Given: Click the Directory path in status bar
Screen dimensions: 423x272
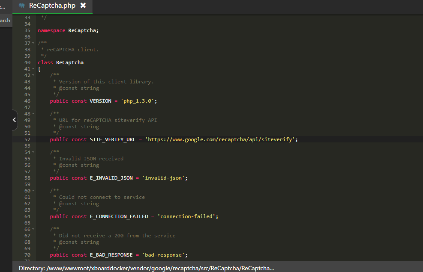Looking at the screenshot, I should point(146,268).
